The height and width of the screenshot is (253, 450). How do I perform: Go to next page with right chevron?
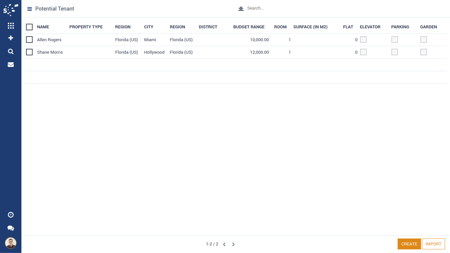tap(233, 244)
